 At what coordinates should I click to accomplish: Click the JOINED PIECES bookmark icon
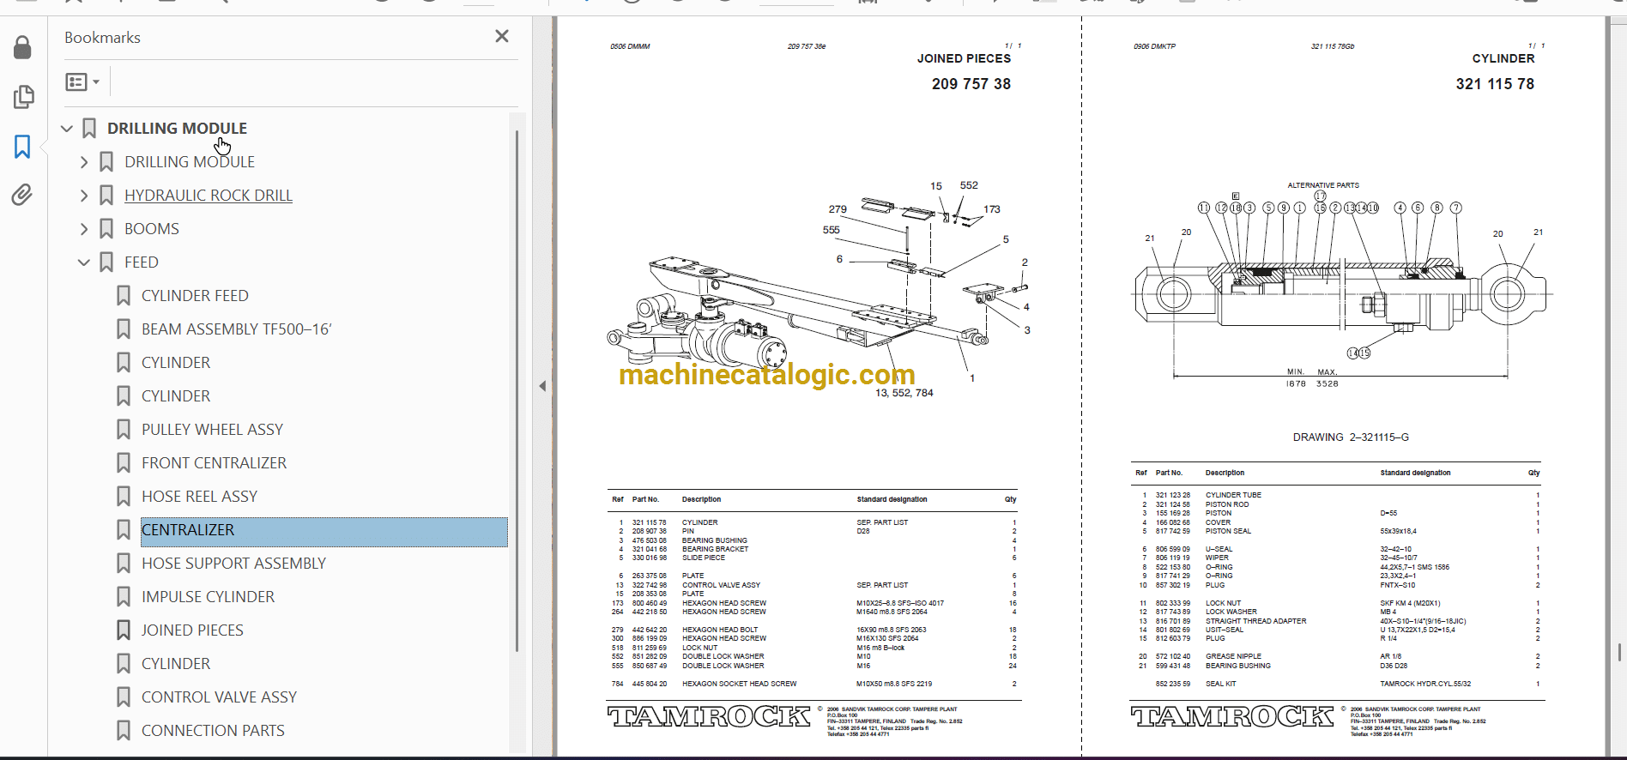pos(124,630)
